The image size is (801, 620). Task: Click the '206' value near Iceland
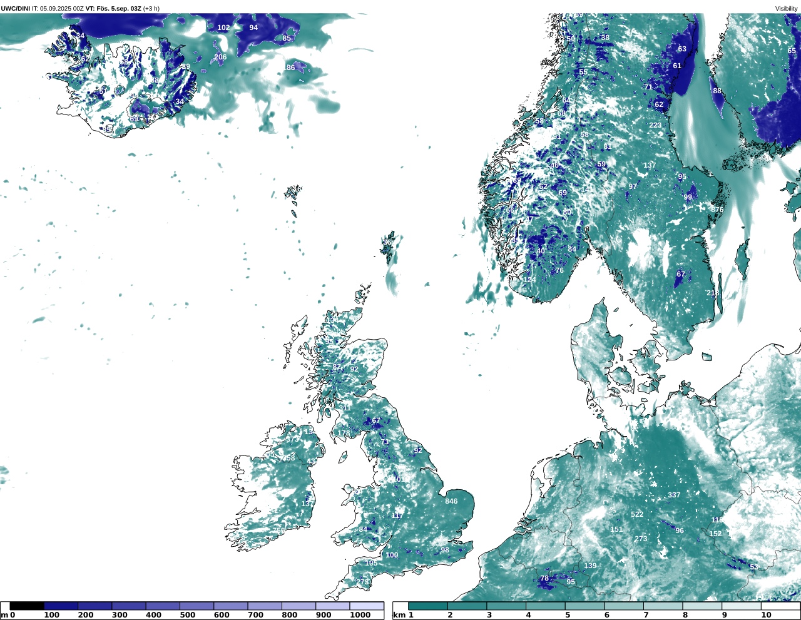point(220,57)
